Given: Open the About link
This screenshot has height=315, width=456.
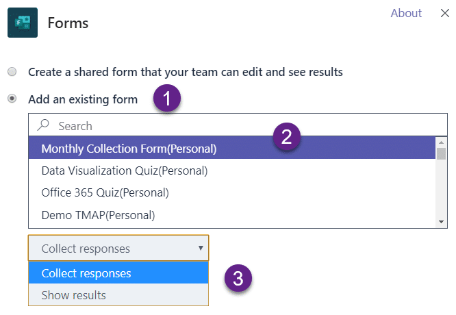Looking at the screenshot, I should (406, 13).
